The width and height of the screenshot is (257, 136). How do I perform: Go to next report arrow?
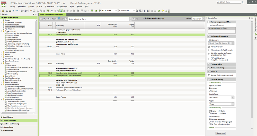[134, 19]
